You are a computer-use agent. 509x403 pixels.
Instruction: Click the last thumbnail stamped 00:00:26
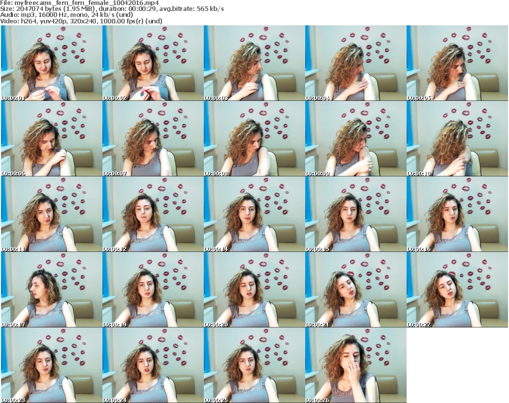[x=355, y=365]
